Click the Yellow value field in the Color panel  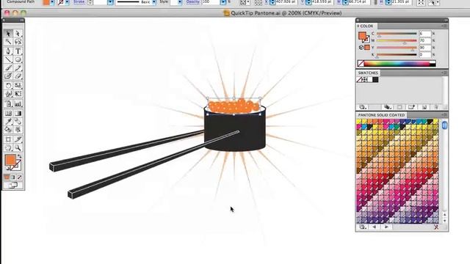click(x=425, y=48)
